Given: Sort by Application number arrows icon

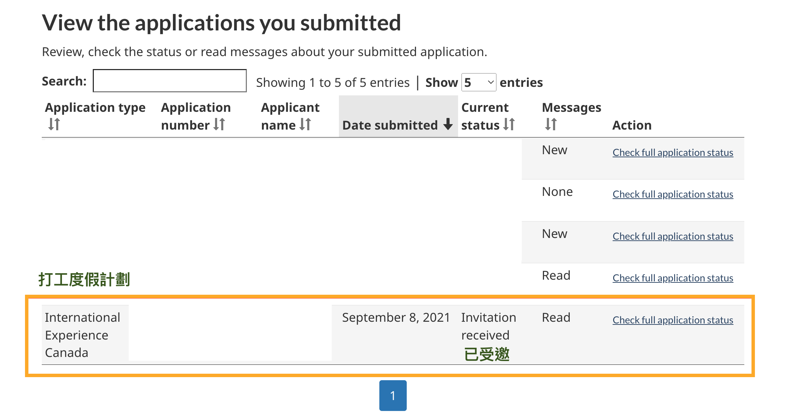Looking at the screenshot, I should point(219,124).
